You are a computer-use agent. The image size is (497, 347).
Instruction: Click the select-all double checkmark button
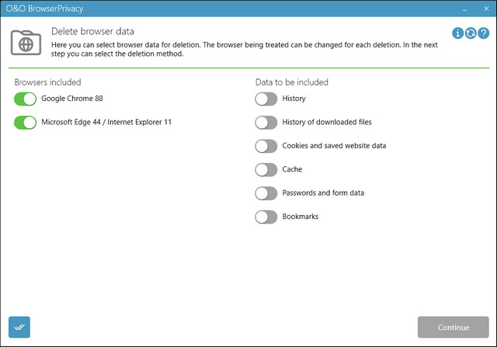tap(19, 327)
